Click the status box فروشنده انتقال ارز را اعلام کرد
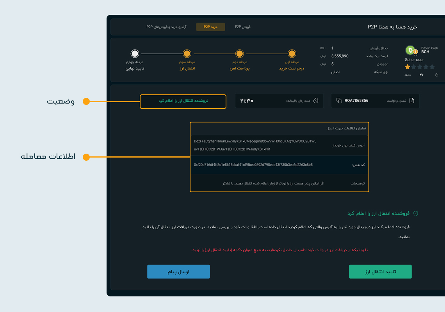 tap(183, 101)
